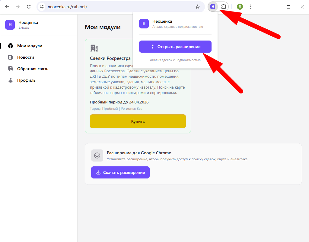Close the browser window
The width and height of the screenshot is (309, 242).
[302, 7]
